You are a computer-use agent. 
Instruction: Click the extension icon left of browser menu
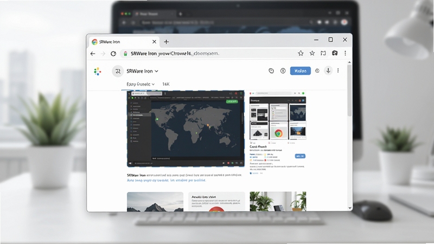point(335,53)
